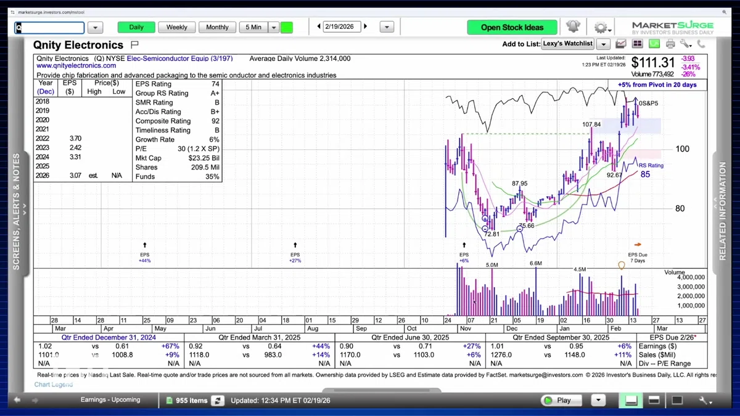Expand the Add to List dropdown arrow
The image size is (740, 416).
pyautogui.click(x=603, y=44)
